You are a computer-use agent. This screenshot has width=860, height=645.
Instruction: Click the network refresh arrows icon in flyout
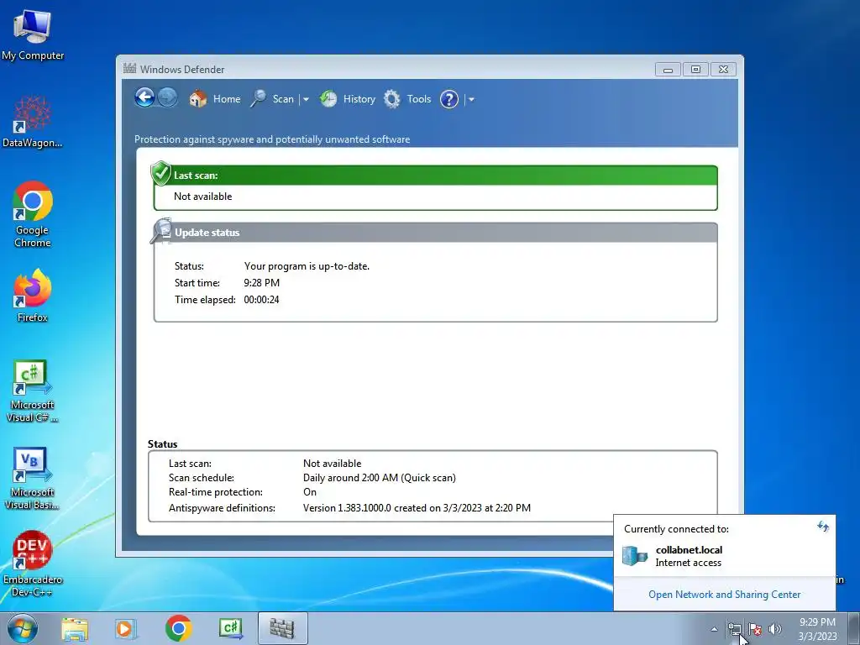(823, 527)
